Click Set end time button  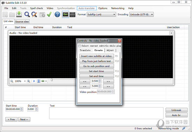pyautogui.click(x=96, y=76)
